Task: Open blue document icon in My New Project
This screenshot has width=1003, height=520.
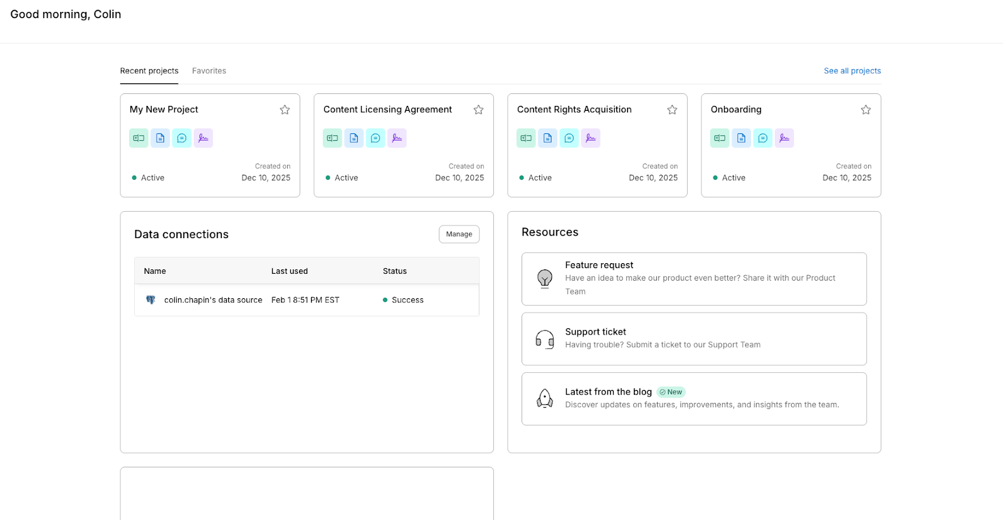Action: point(160,138)
